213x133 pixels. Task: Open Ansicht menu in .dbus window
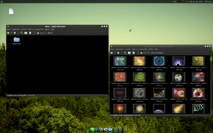point(24,29)
